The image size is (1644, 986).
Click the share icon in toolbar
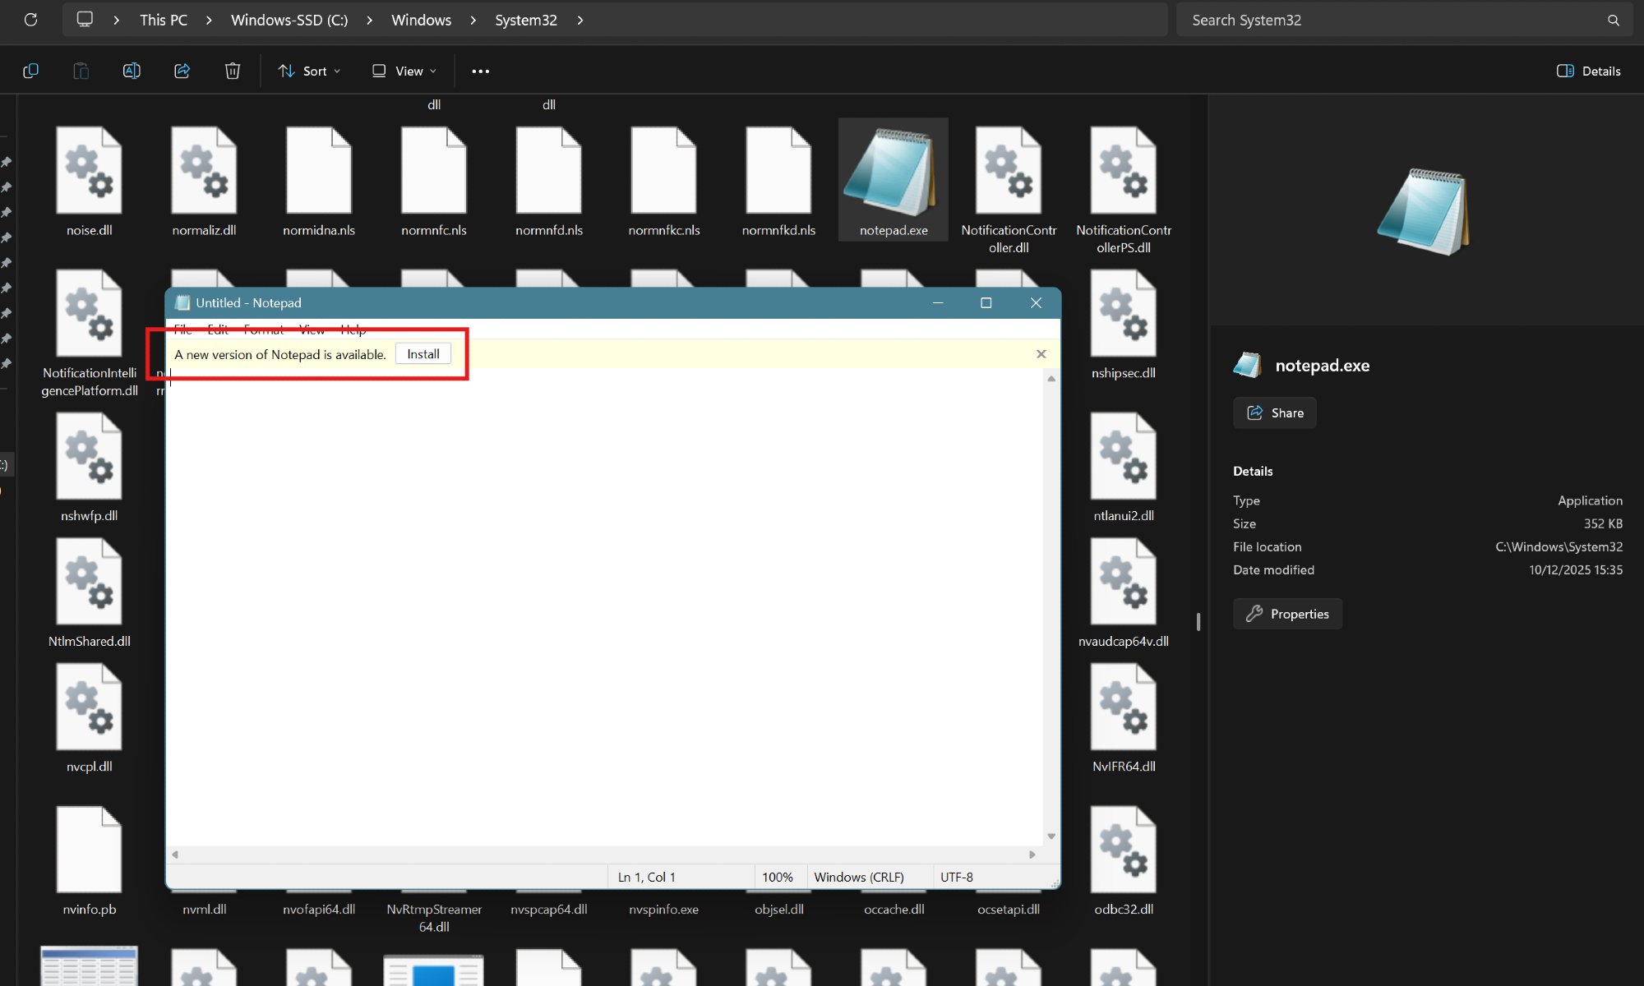click(182, 71)
